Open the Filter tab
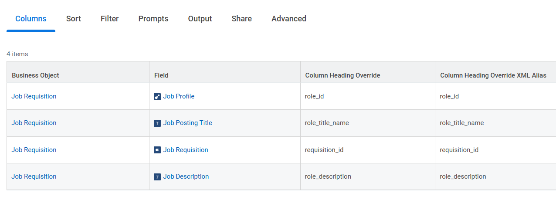The image size is (556, 200). pos(110,19)
